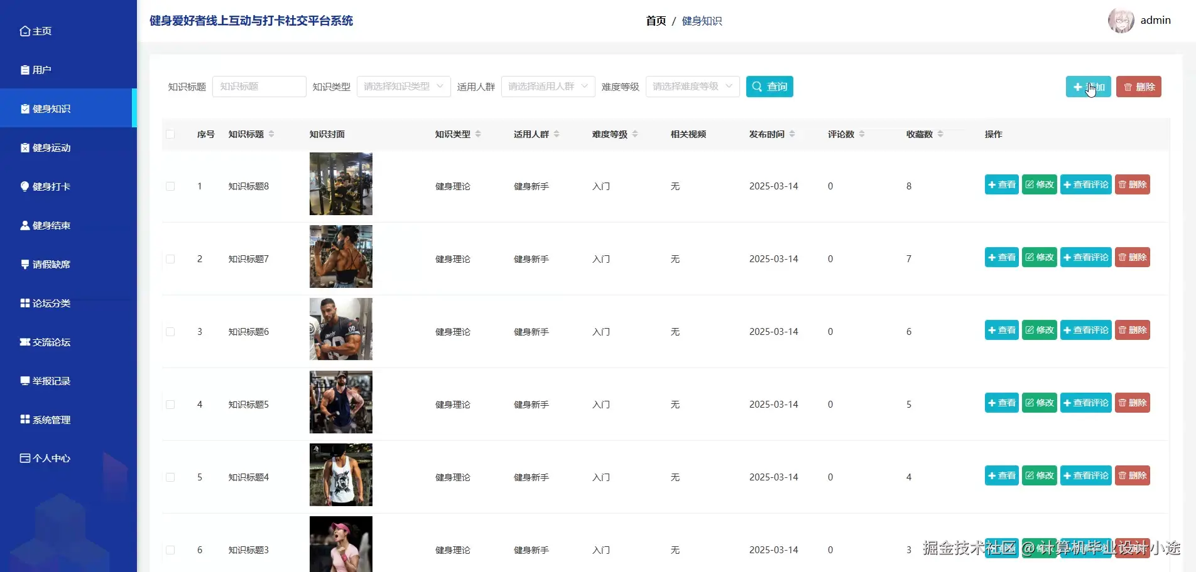Switch to 健身知识 in sidebar menu
This screenshot has width=1196, height=572.
click(50, 108)
